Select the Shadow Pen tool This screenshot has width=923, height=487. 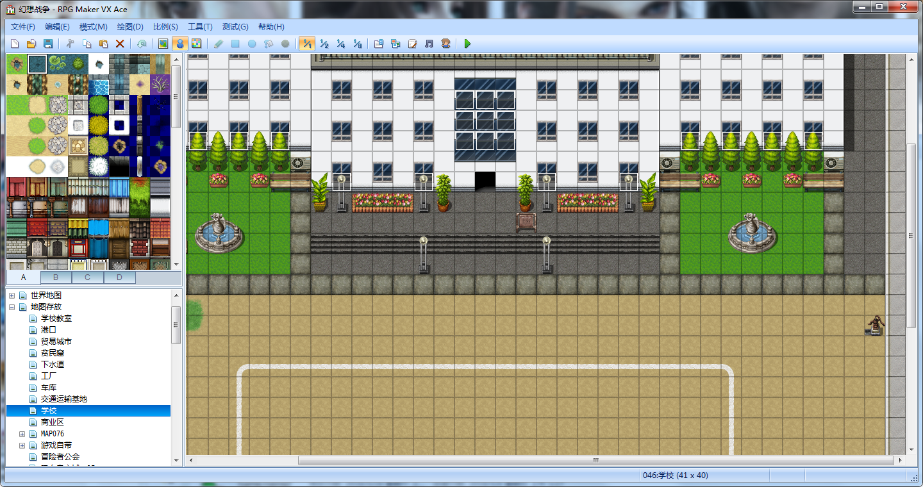[x=285, y=44]
